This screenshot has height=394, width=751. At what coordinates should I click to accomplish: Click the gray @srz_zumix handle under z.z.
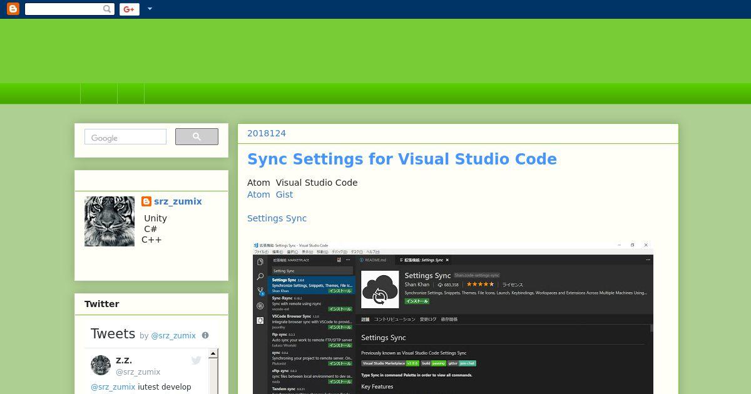click(x=138, y=371)
